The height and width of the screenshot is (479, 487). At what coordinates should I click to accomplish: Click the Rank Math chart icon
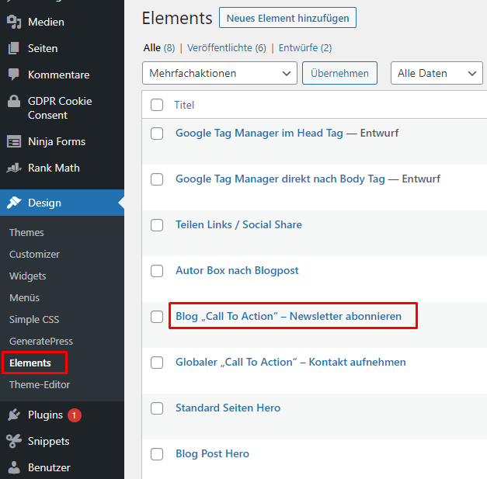14,168
